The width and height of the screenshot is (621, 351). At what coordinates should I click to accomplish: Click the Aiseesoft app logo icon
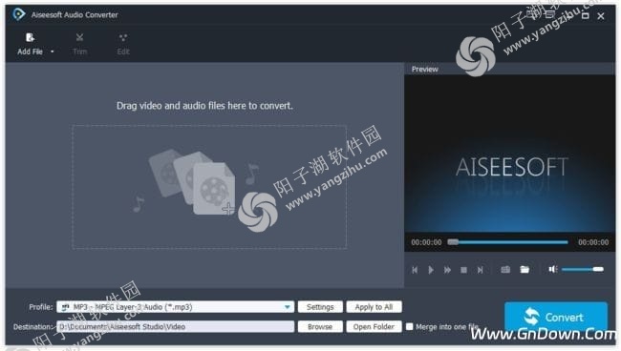pos(18,14)
